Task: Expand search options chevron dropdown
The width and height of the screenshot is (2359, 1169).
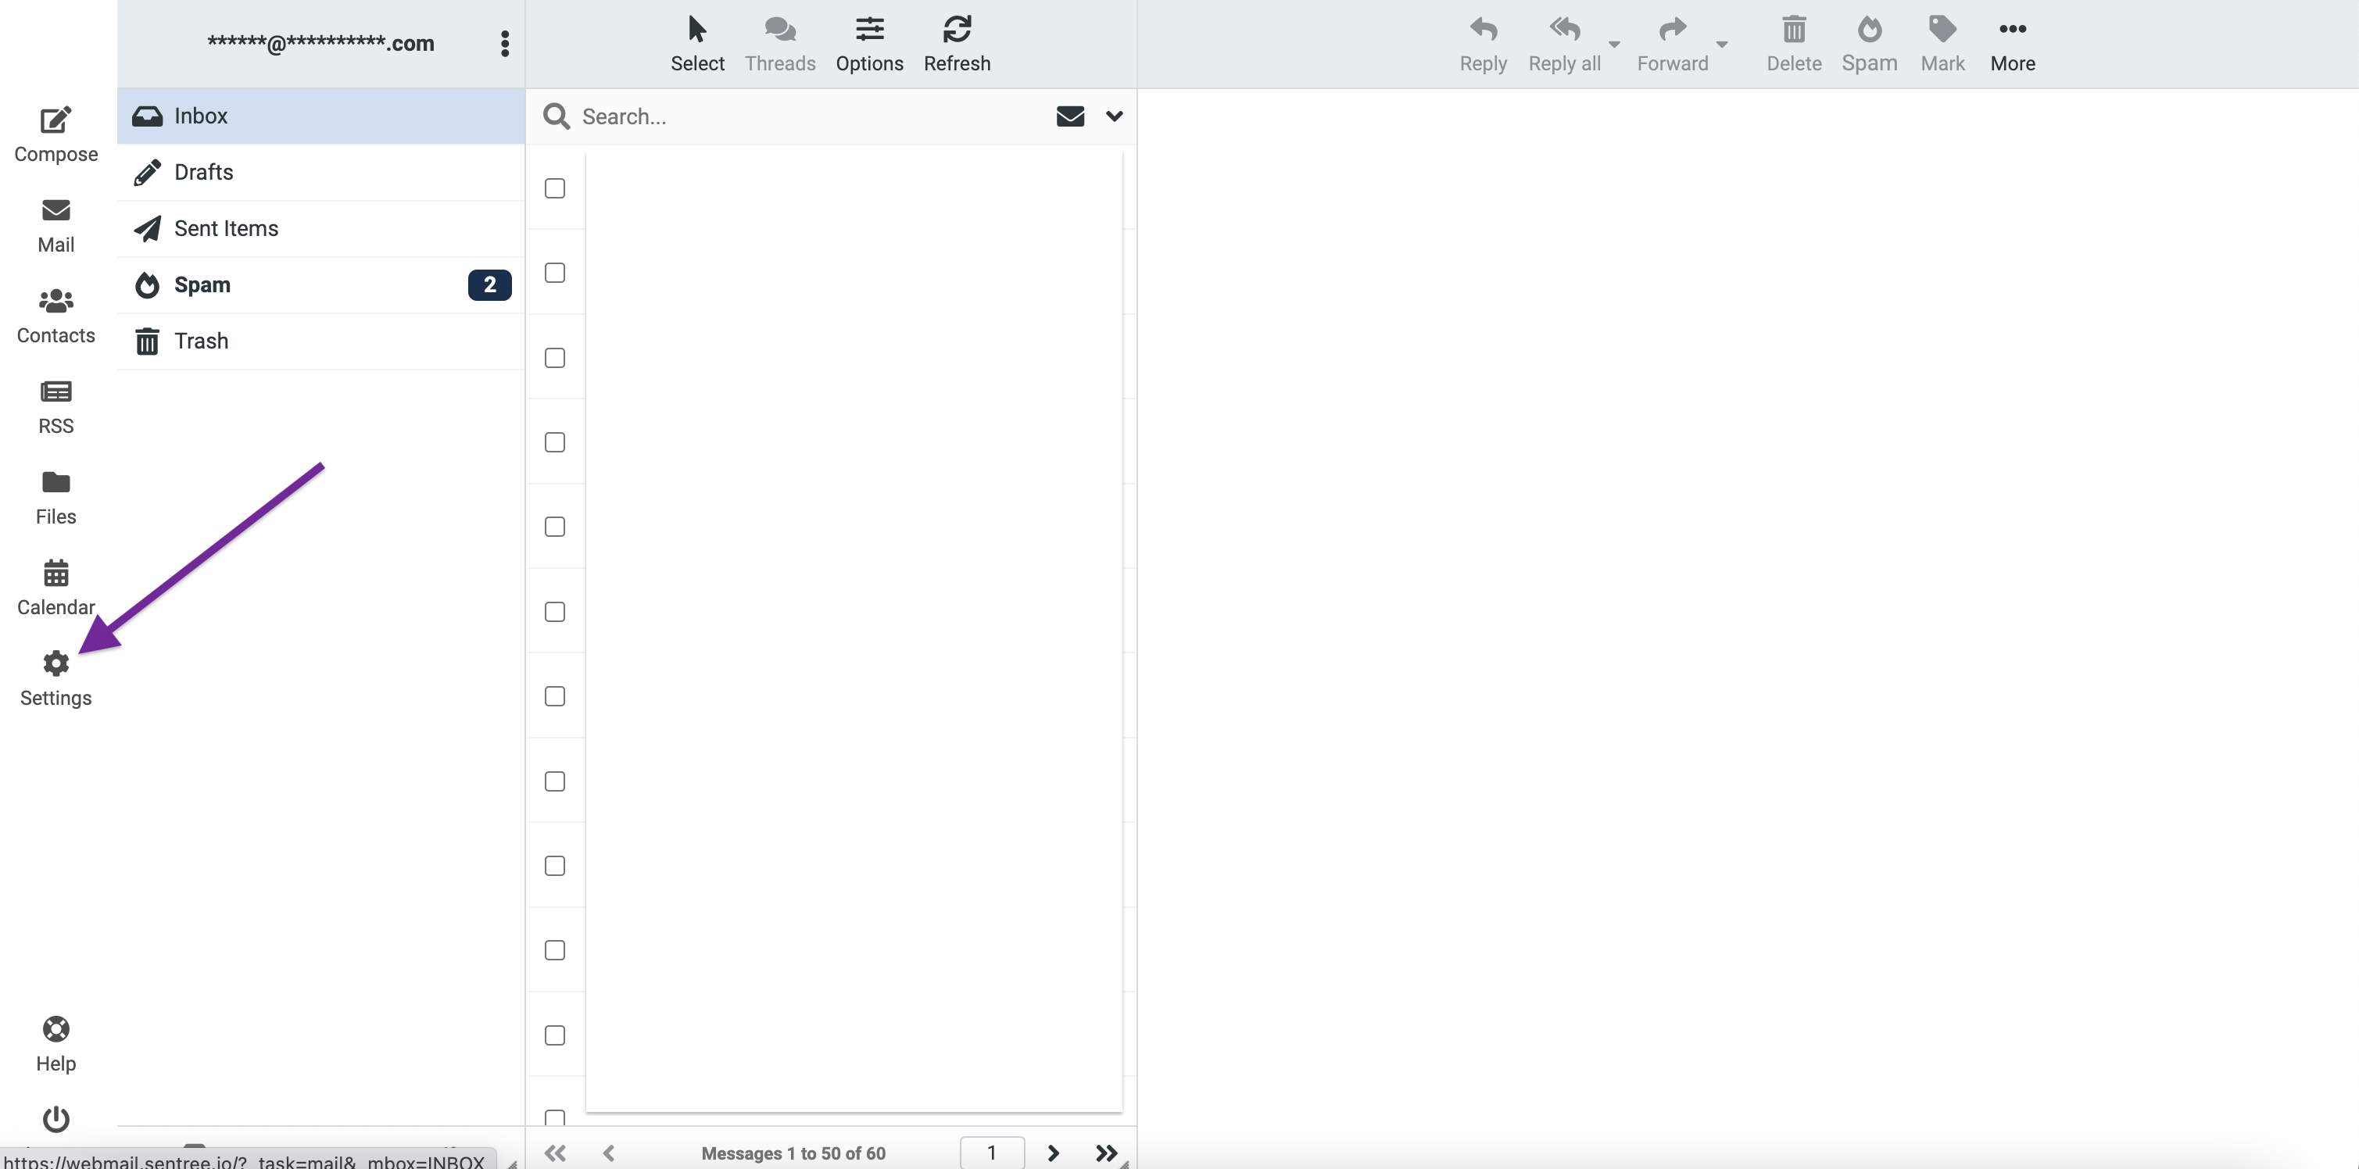Action: (x=1114, y=116)
